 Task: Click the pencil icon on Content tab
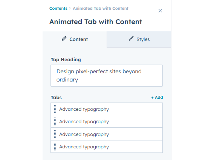coord(64,39)
